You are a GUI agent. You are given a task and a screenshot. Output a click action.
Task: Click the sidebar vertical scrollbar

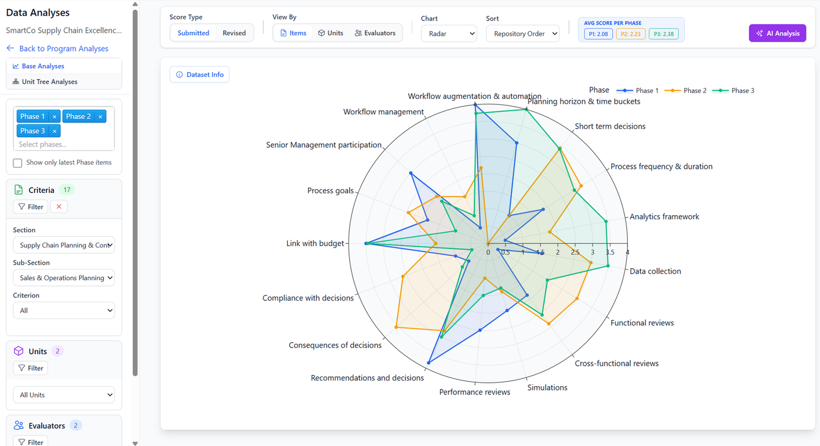pyautogui.click(x=135, y=192)
